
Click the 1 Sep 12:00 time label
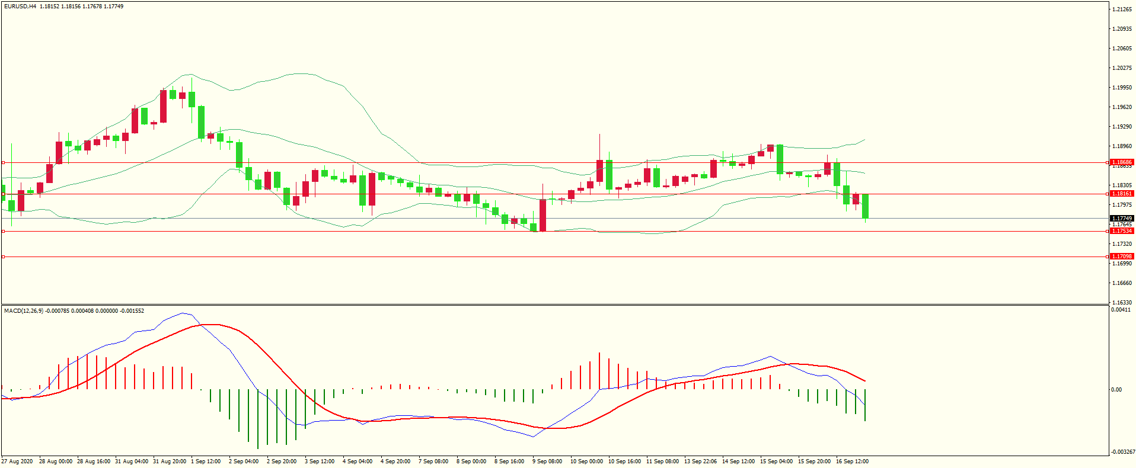point(206,461)
